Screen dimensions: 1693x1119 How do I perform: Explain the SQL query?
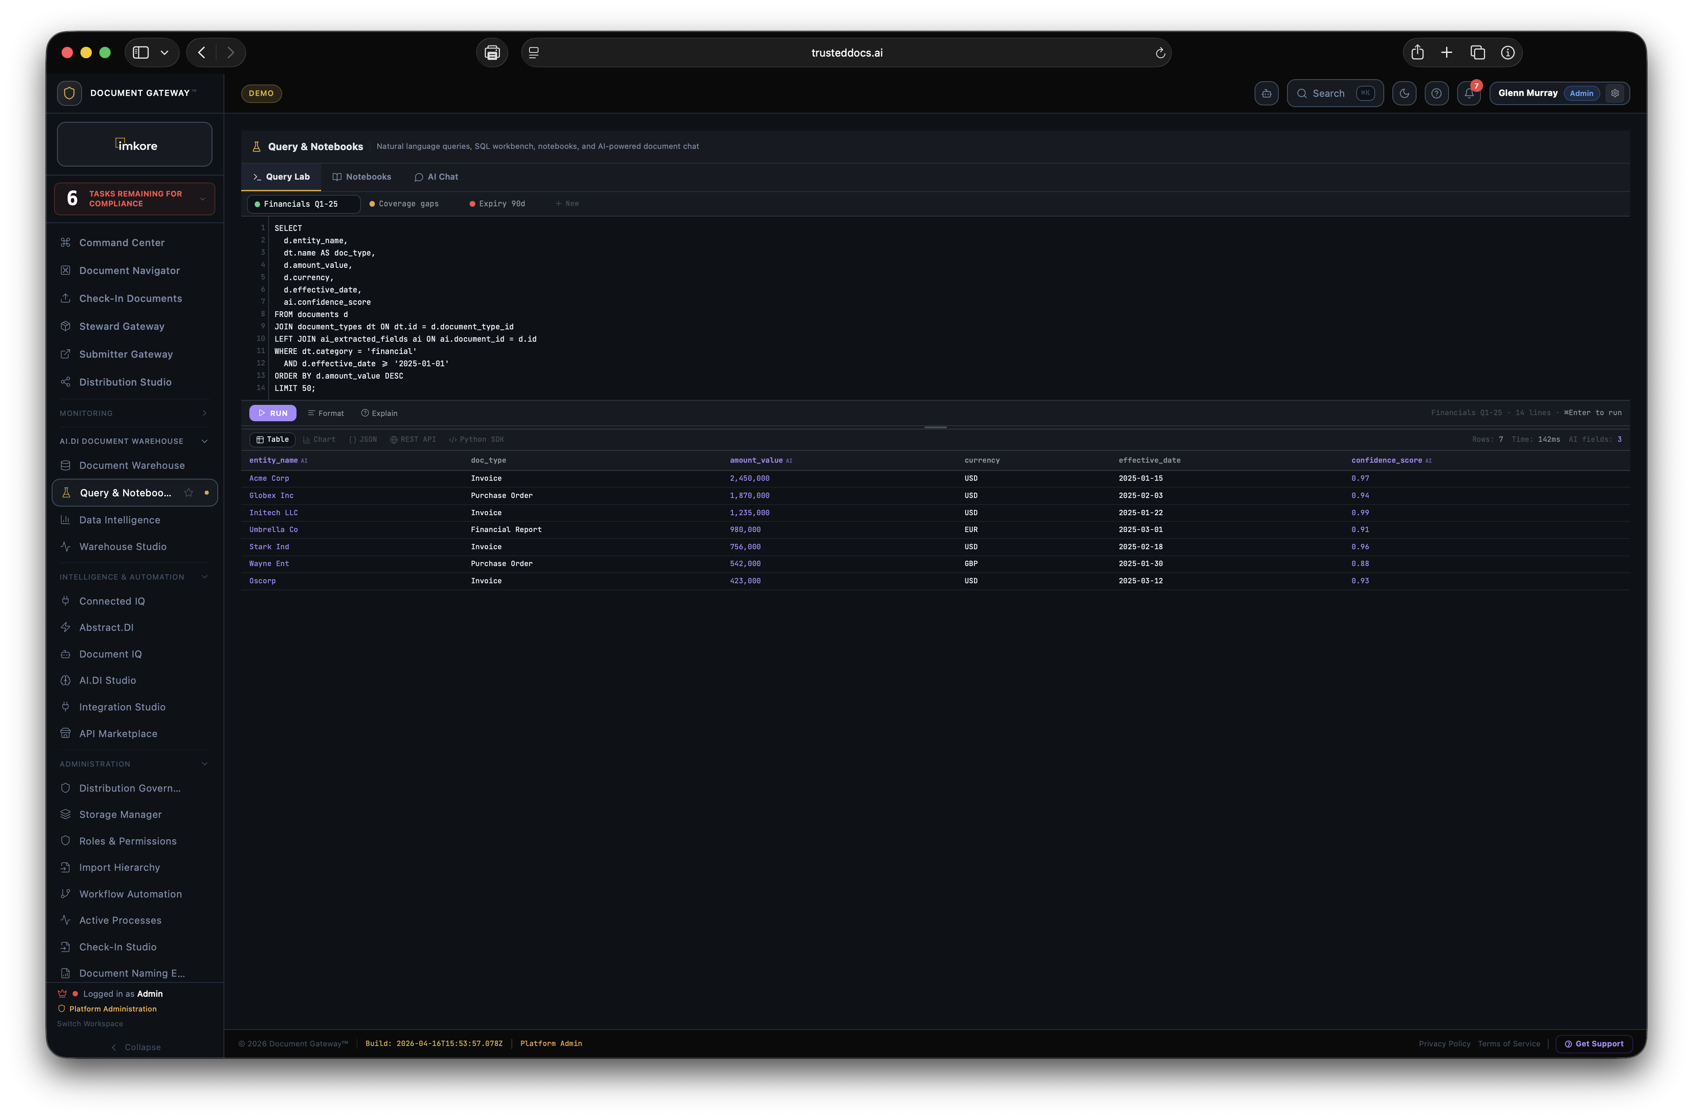pos(379,413)
